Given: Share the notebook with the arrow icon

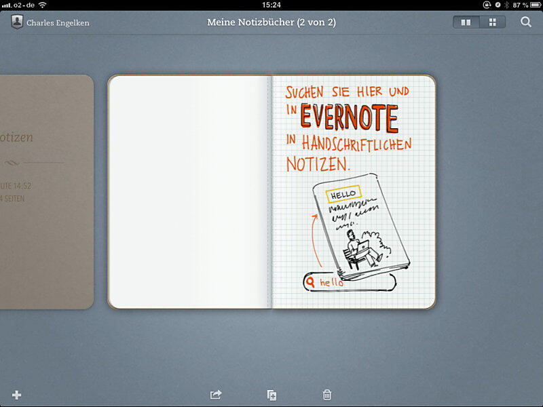Looking at the screenshot, I should point(216,395).
